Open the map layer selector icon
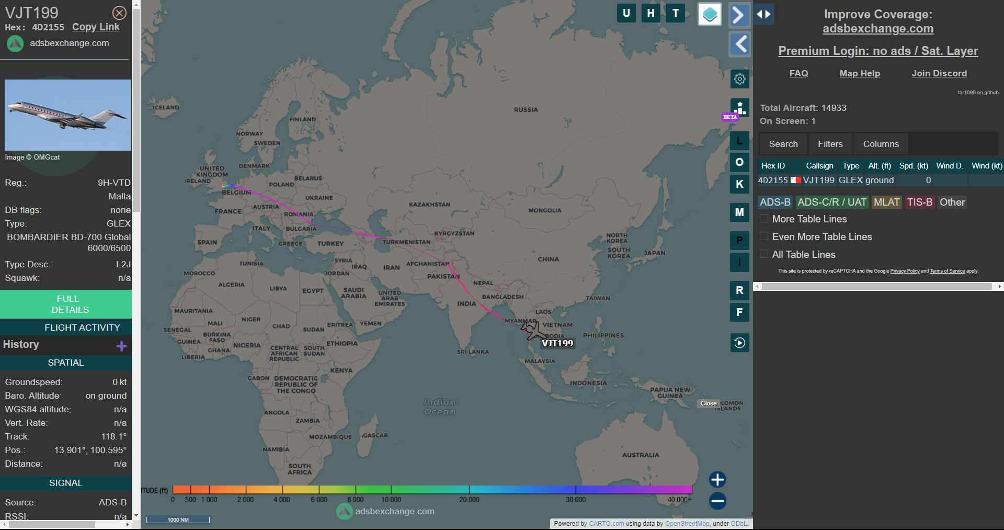 (710, 14)
